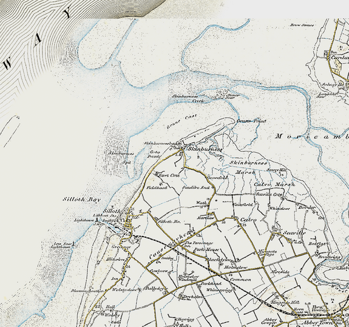
Task: Select the 'Blitterlees' place name
Action: click(x=115, y=260)
